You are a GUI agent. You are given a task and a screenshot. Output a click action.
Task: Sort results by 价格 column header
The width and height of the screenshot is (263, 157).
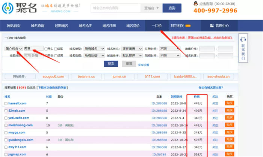coord(196,96)
